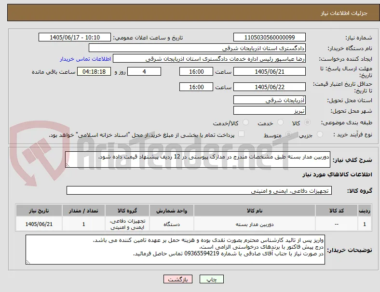Click the buyer organization name field

pos(197,48)
